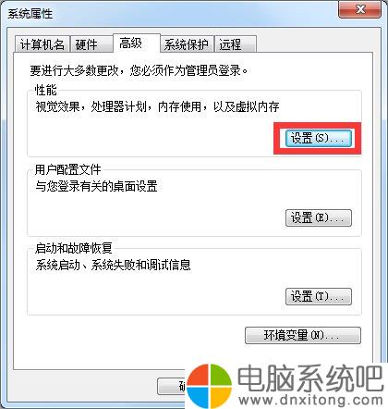Switch to the 计算机名 tab
The width and height of the screenshot is (388, 409).
click(x=42, y=44)
